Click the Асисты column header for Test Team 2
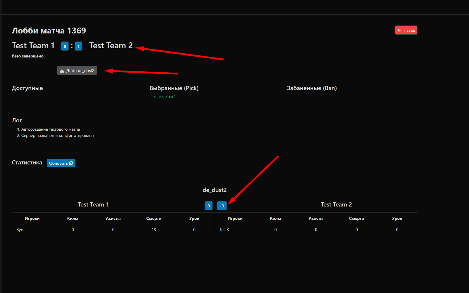 click(316, 218)
